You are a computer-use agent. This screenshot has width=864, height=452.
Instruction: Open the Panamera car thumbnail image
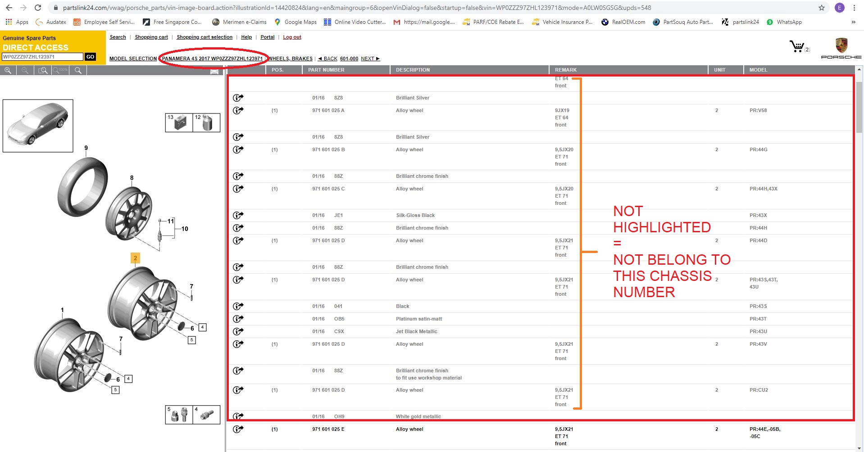click(38, 126)
